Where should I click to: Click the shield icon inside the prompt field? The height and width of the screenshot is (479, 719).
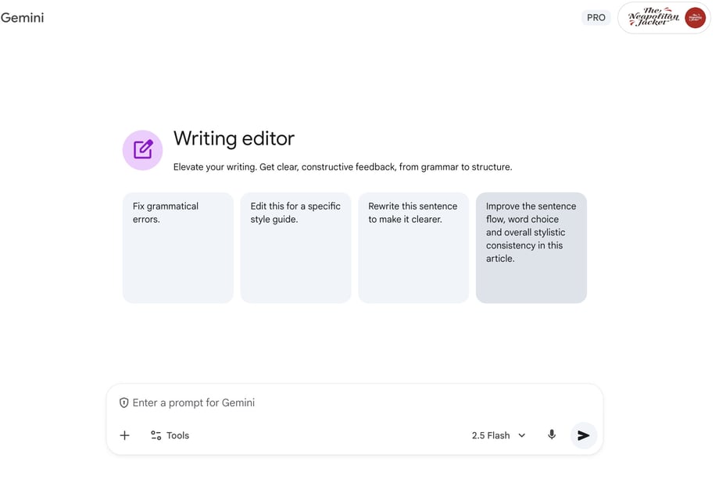(x=124, y=402)
